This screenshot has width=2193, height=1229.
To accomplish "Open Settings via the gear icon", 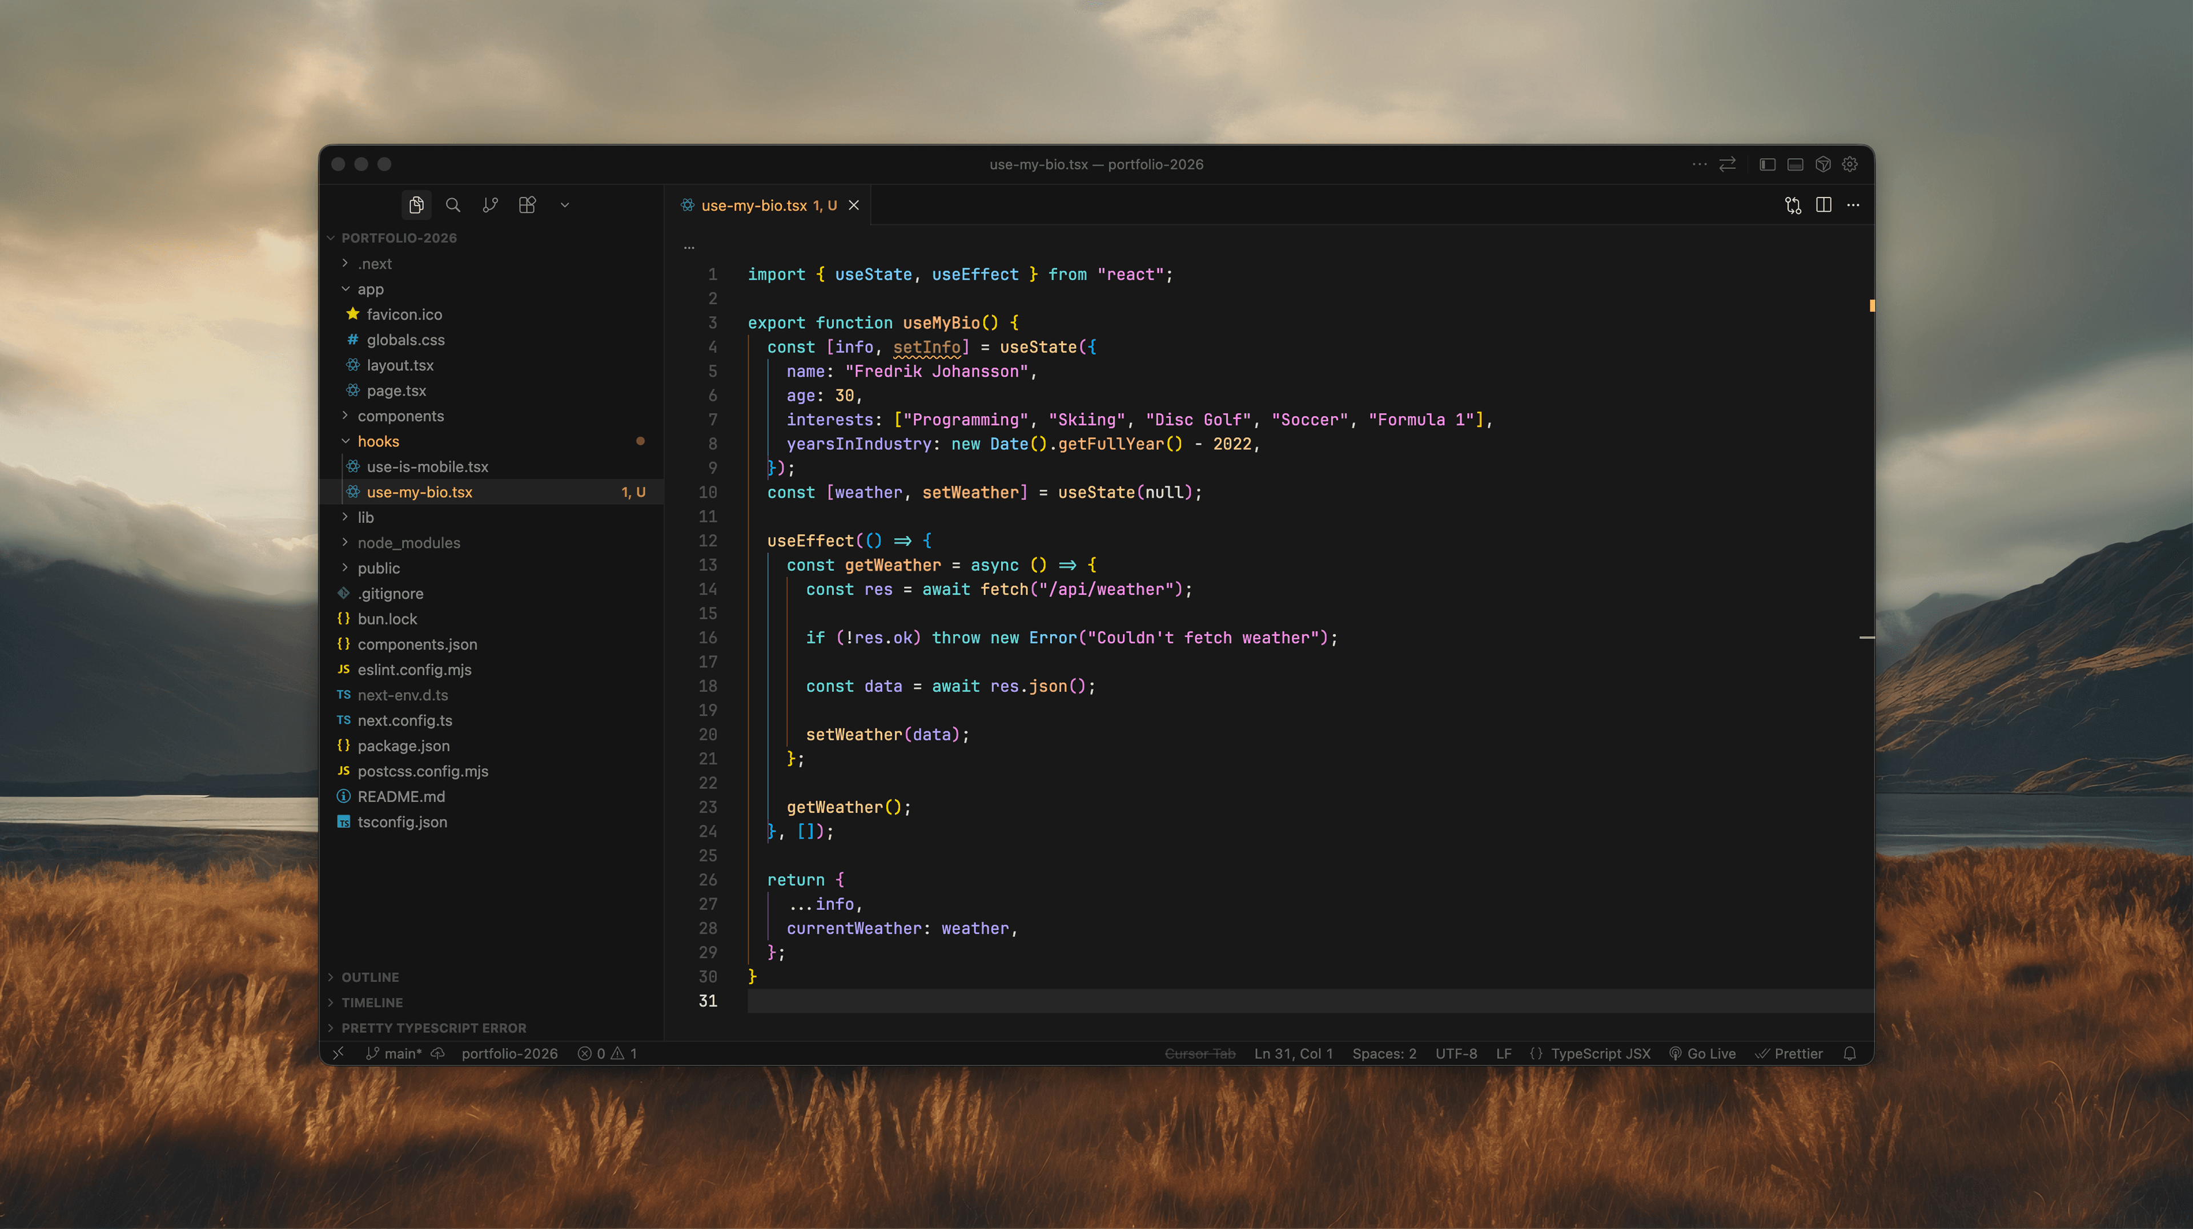I will [x=1849, y=163].
